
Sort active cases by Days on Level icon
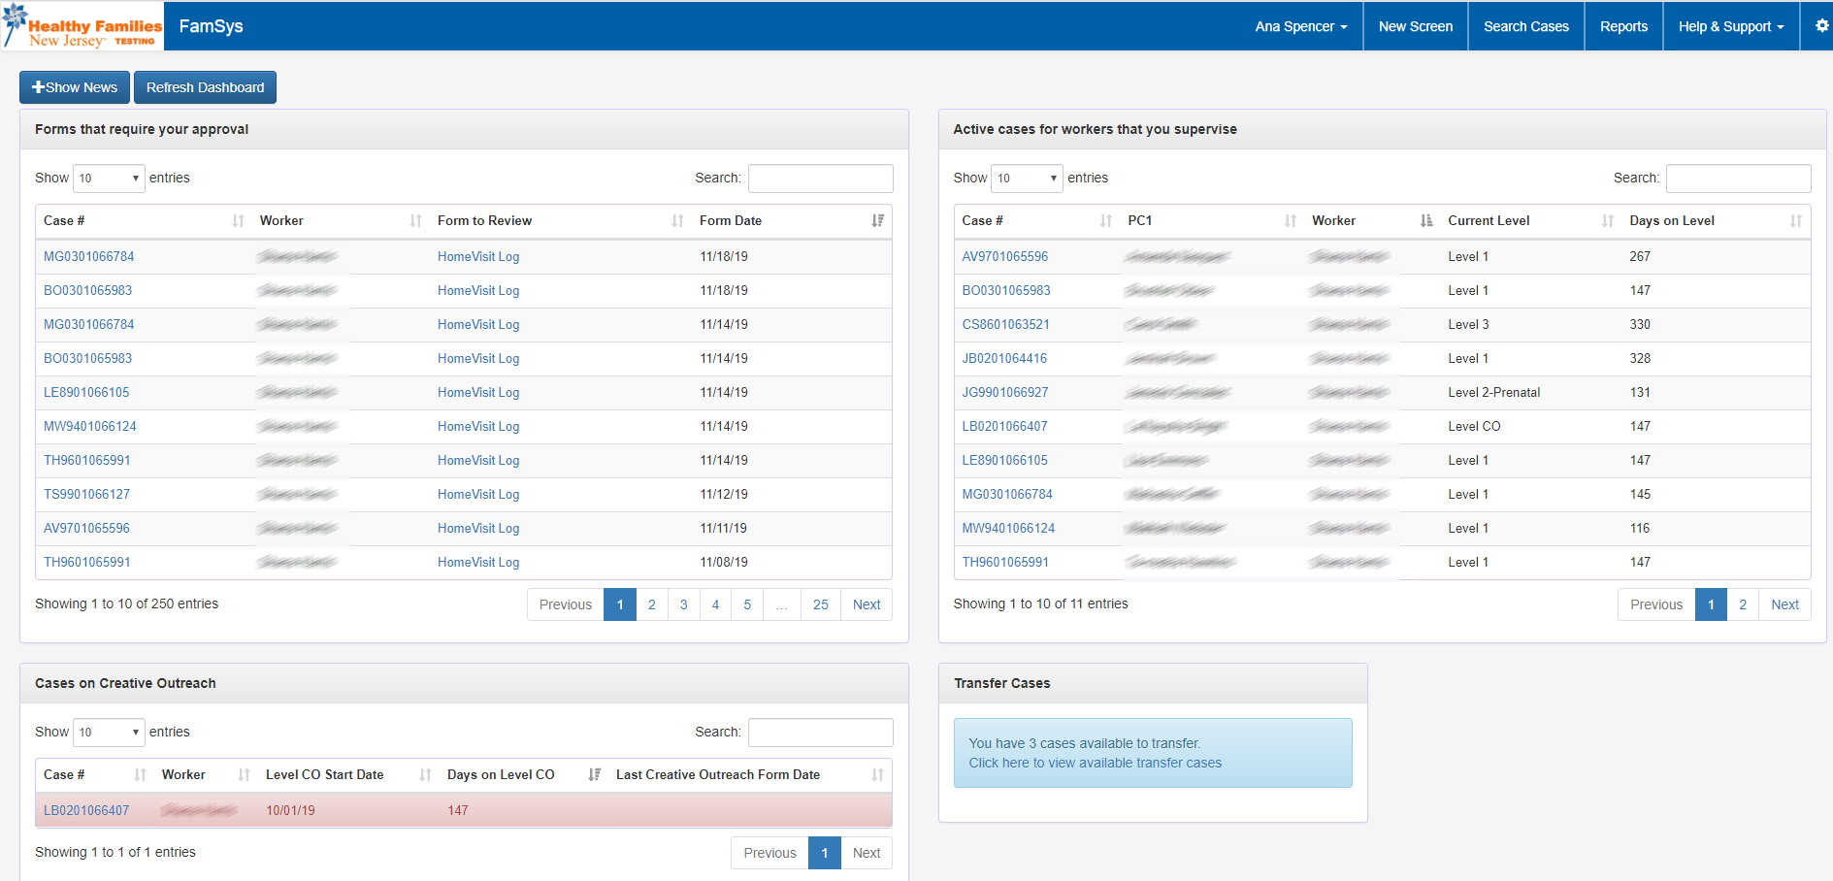[1795, 221]
